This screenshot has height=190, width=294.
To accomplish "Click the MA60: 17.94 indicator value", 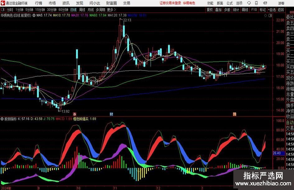I will (98, 15).
